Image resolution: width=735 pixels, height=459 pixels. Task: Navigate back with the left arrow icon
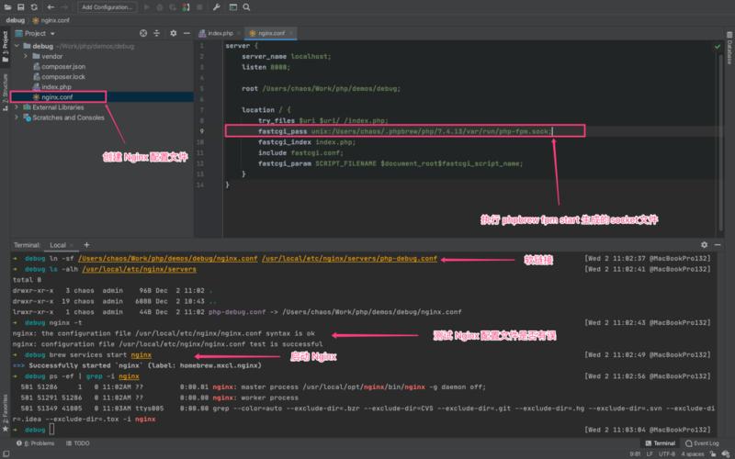[51, 7]
